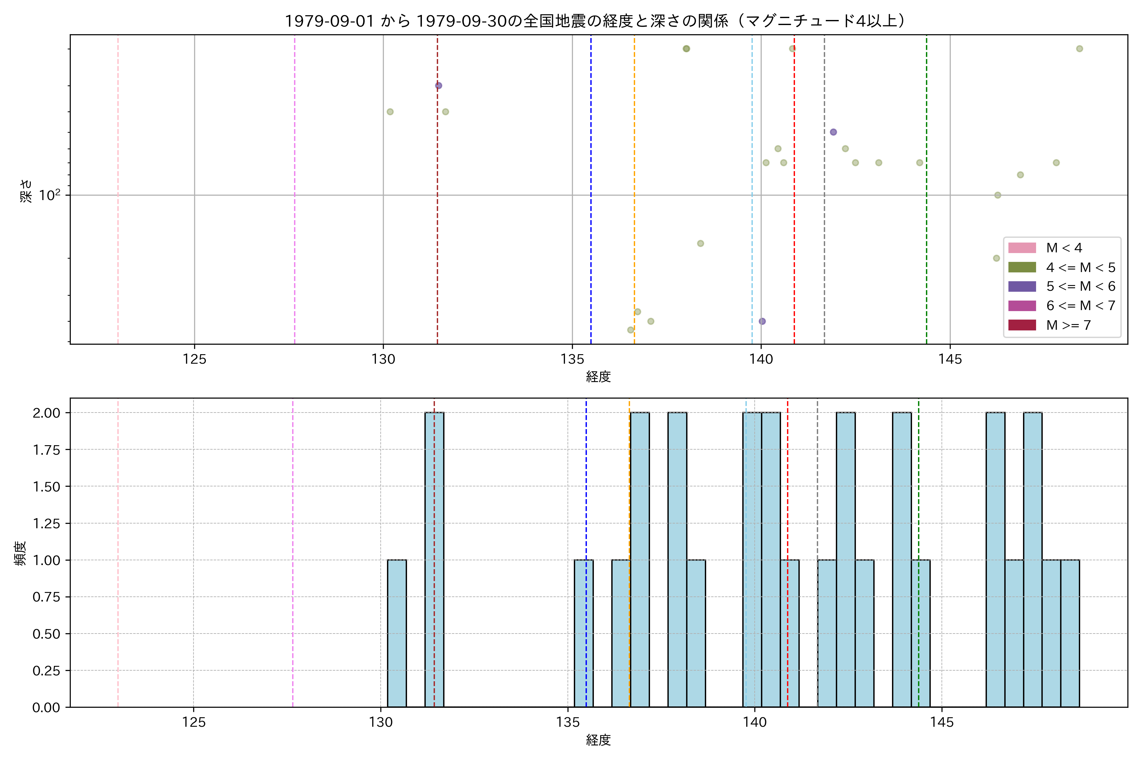Click the purple scatter point near longitude 131.5
The image size is (1142, 761).
[438, 85]
